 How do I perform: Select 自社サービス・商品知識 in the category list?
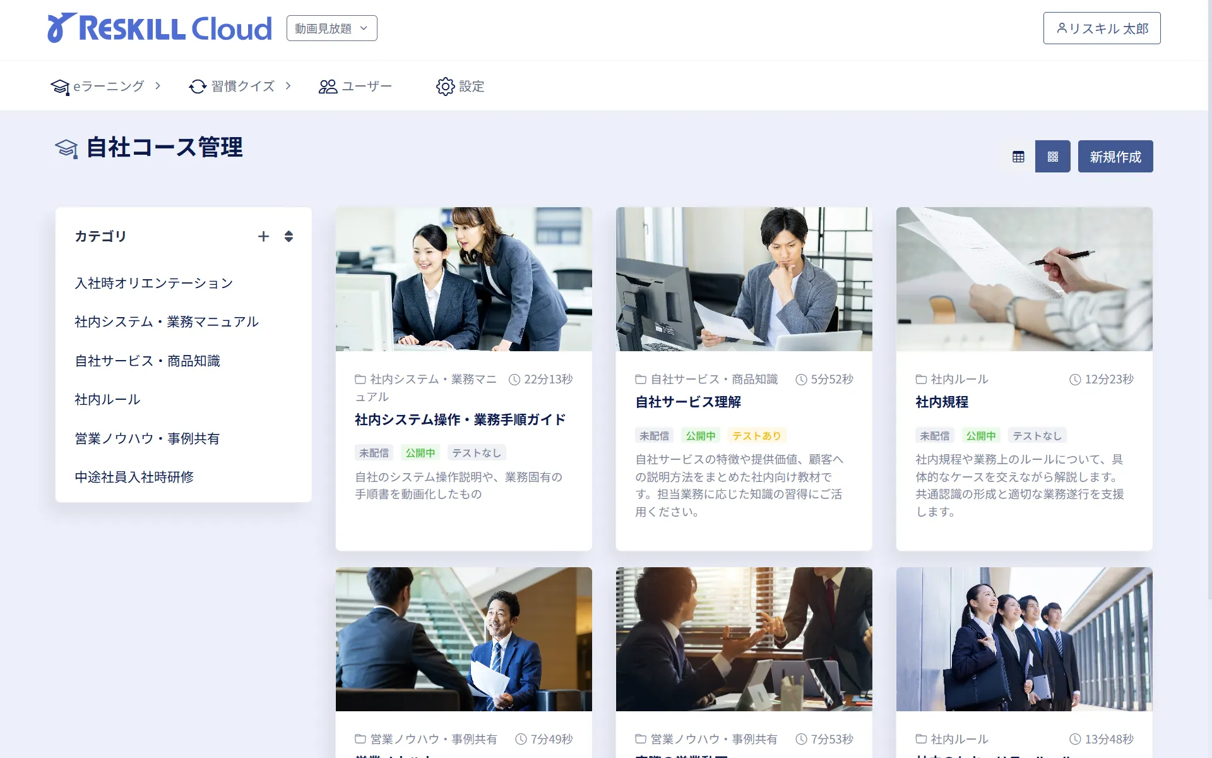tap(147, 361)
